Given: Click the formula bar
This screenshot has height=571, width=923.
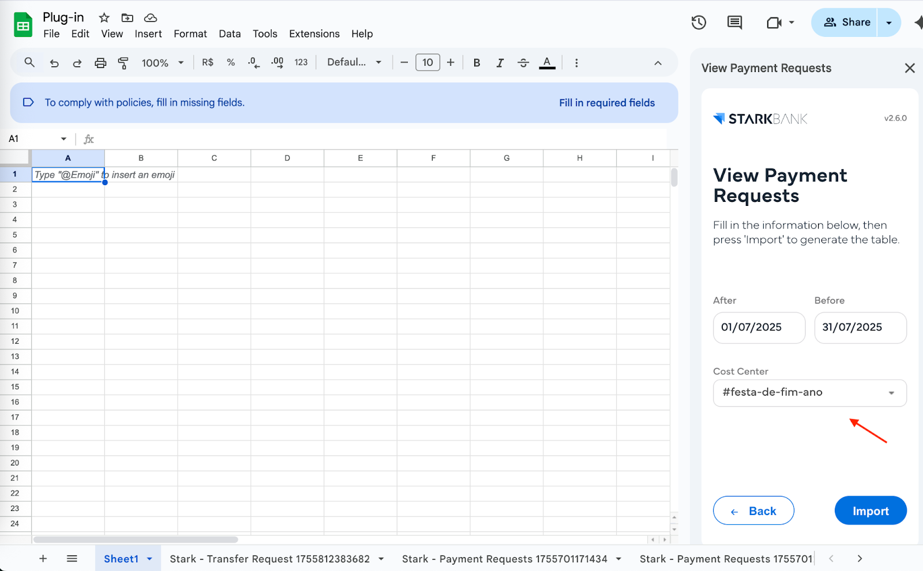Looking at the screenshot, I should pos(381,139).
